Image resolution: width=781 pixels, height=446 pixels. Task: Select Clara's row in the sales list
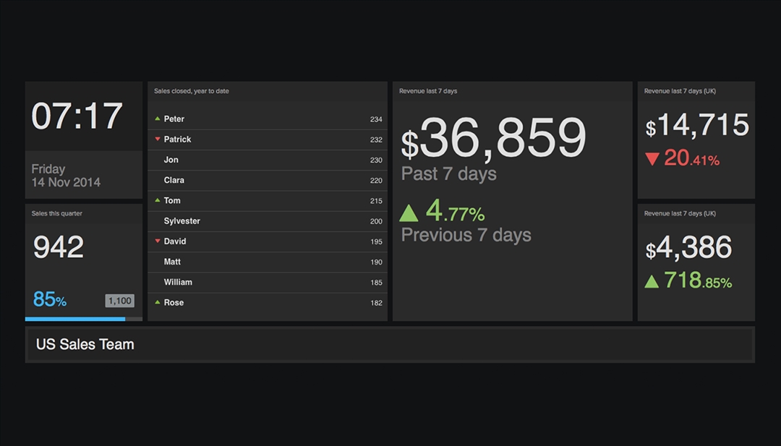coord(268,180)
